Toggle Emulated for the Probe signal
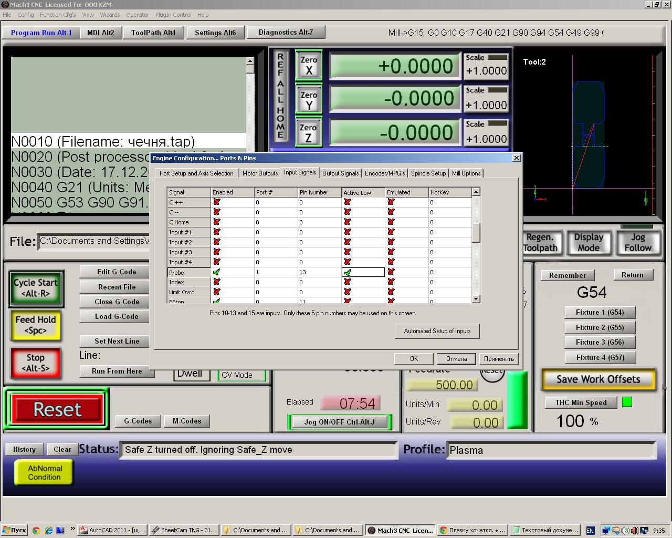 click(x=391, y=272)
